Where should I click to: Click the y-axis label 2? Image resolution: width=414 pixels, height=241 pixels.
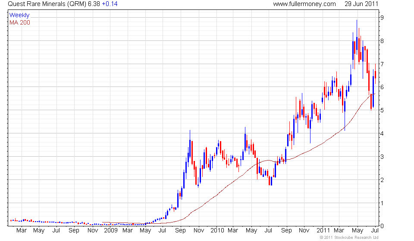click(x=382, y=180)
